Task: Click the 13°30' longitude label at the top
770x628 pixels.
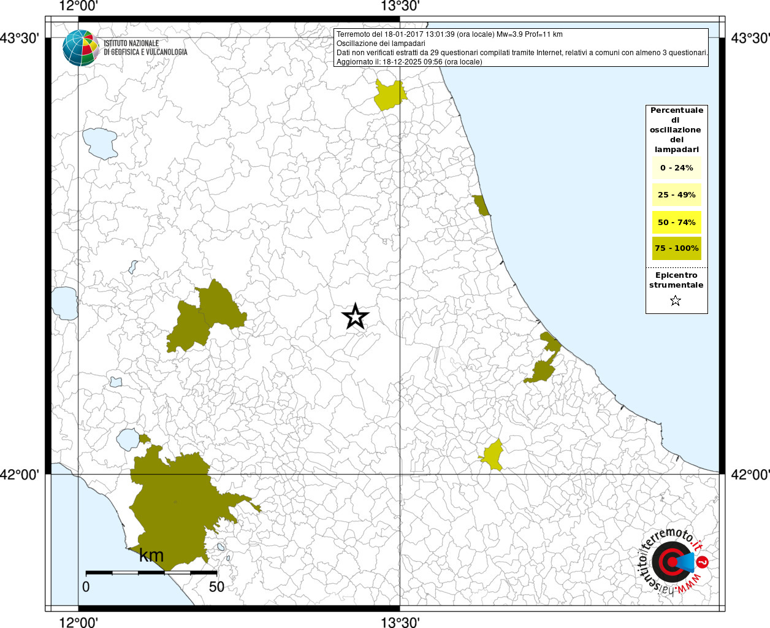Action: point(400,7)
